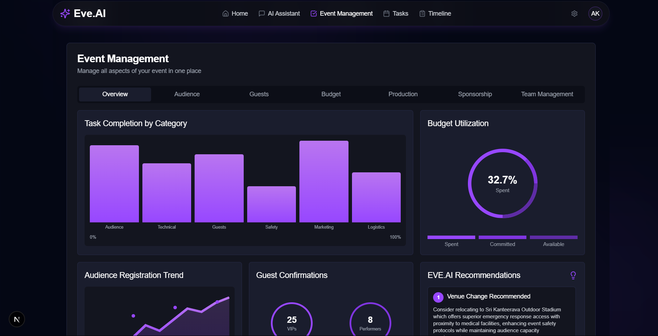
Task: Click the AI Assistant chat bubble icon
Action: 261,13
